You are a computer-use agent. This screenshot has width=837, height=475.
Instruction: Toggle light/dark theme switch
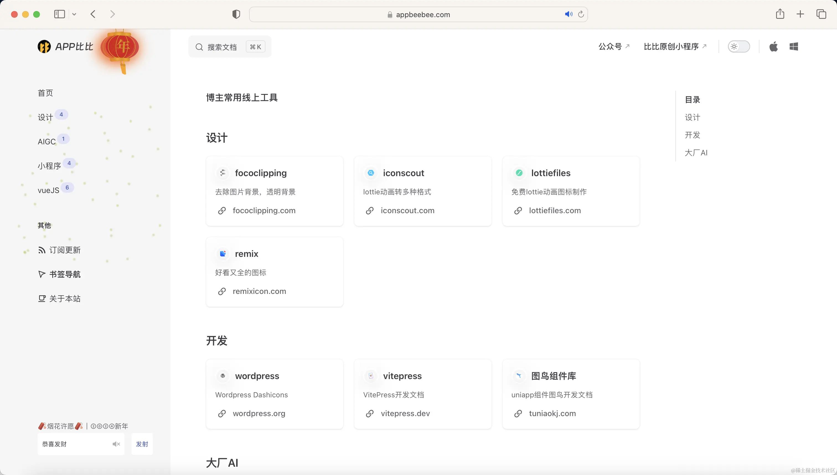coord(739,47)
